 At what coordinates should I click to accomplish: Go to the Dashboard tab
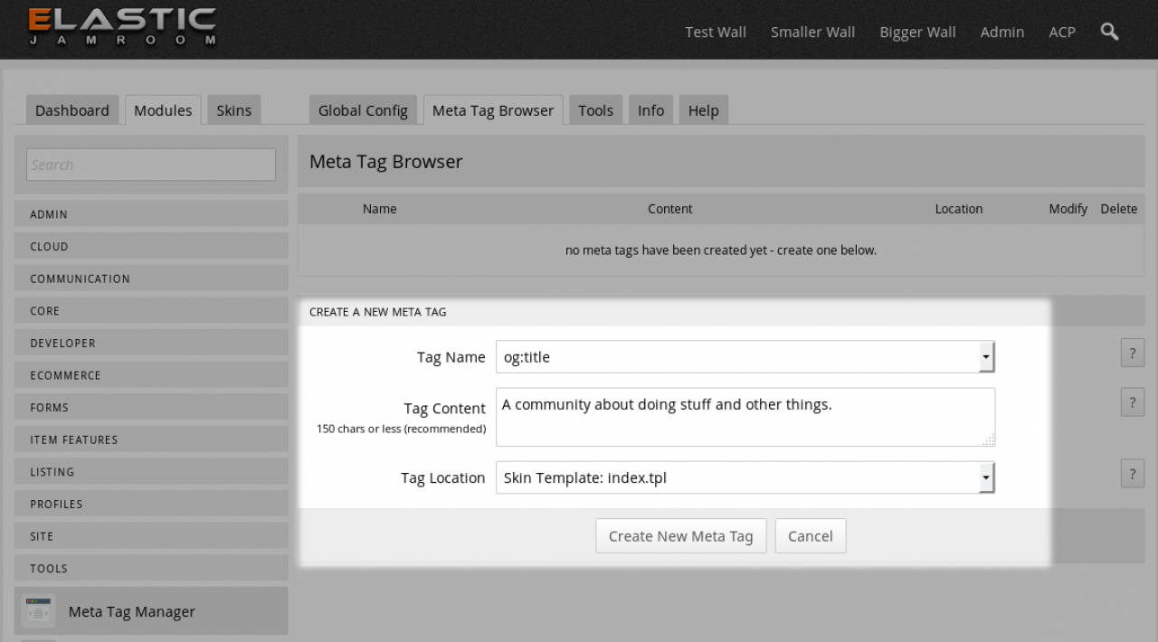[x=71, y=110]
